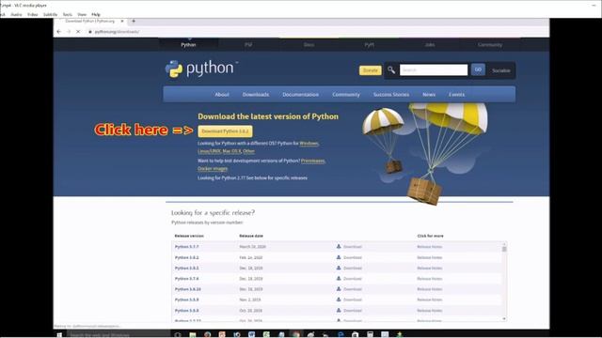Open the Events navigation item
The image size is (602, 338).
[456, 94]
